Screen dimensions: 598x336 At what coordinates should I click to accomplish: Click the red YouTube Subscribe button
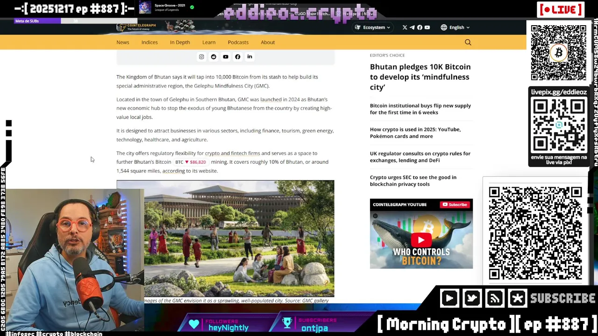click(455, 204)
